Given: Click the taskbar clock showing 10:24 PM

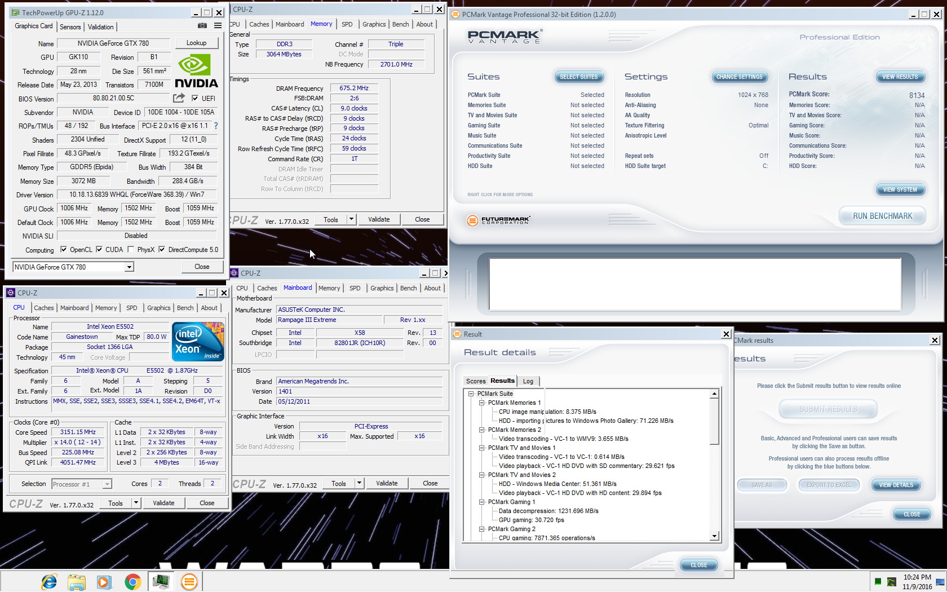Looking at the screenshot, I should [x=917, y=577].
